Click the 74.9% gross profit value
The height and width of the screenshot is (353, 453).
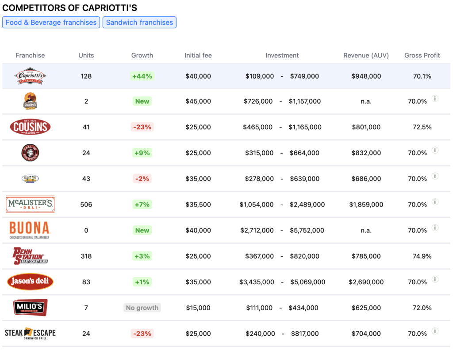[422, 256]
